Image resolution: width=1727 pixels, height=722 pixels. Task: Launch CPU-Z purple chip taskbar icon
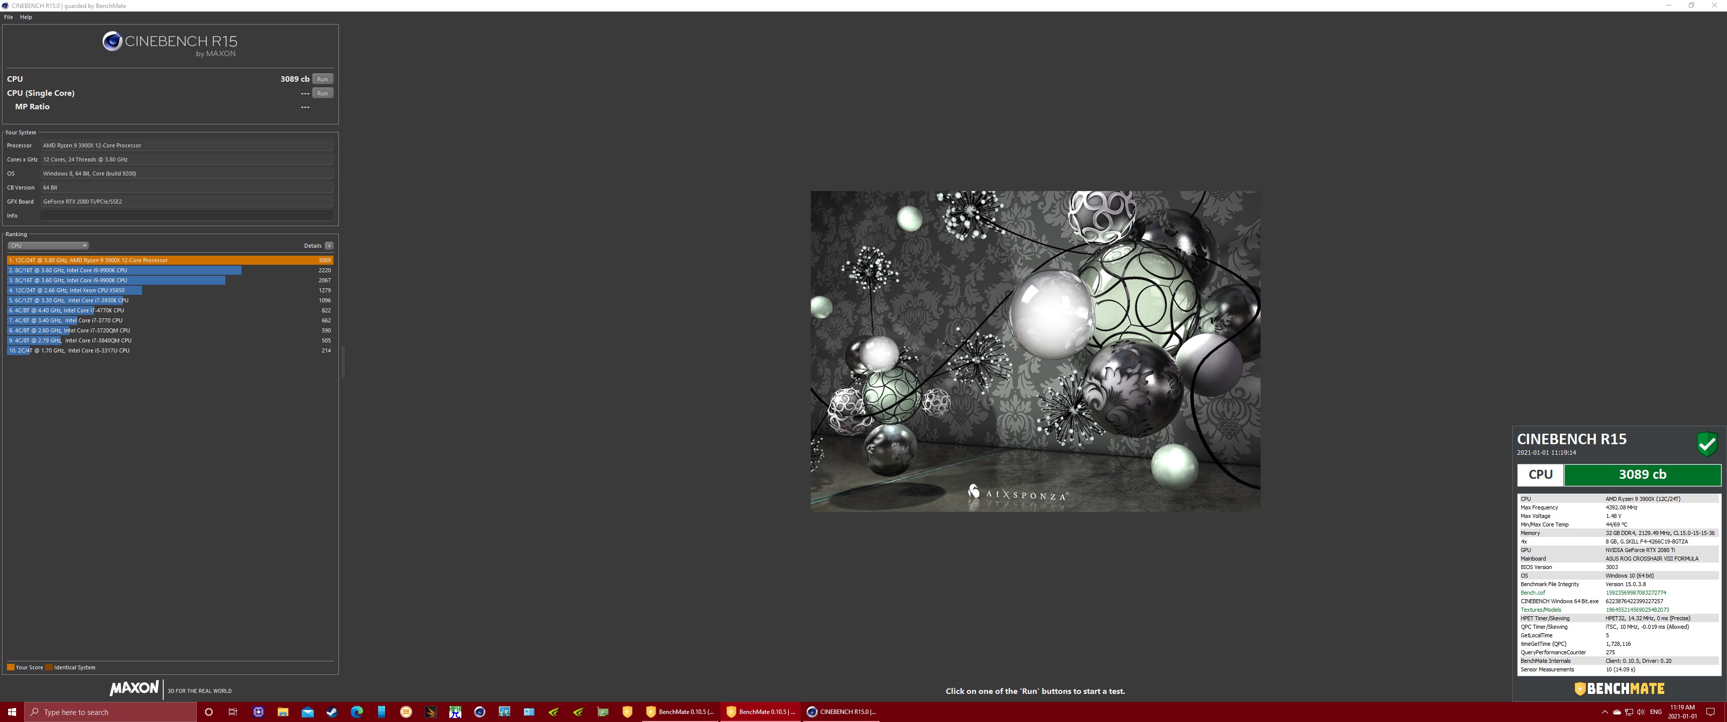[258, 712]
